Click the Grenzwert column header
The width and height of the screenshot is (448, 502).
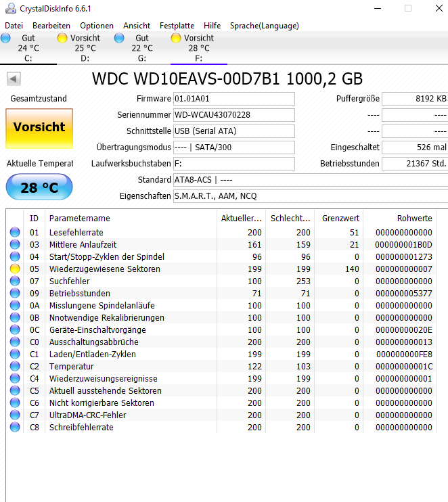coord(339,219)
